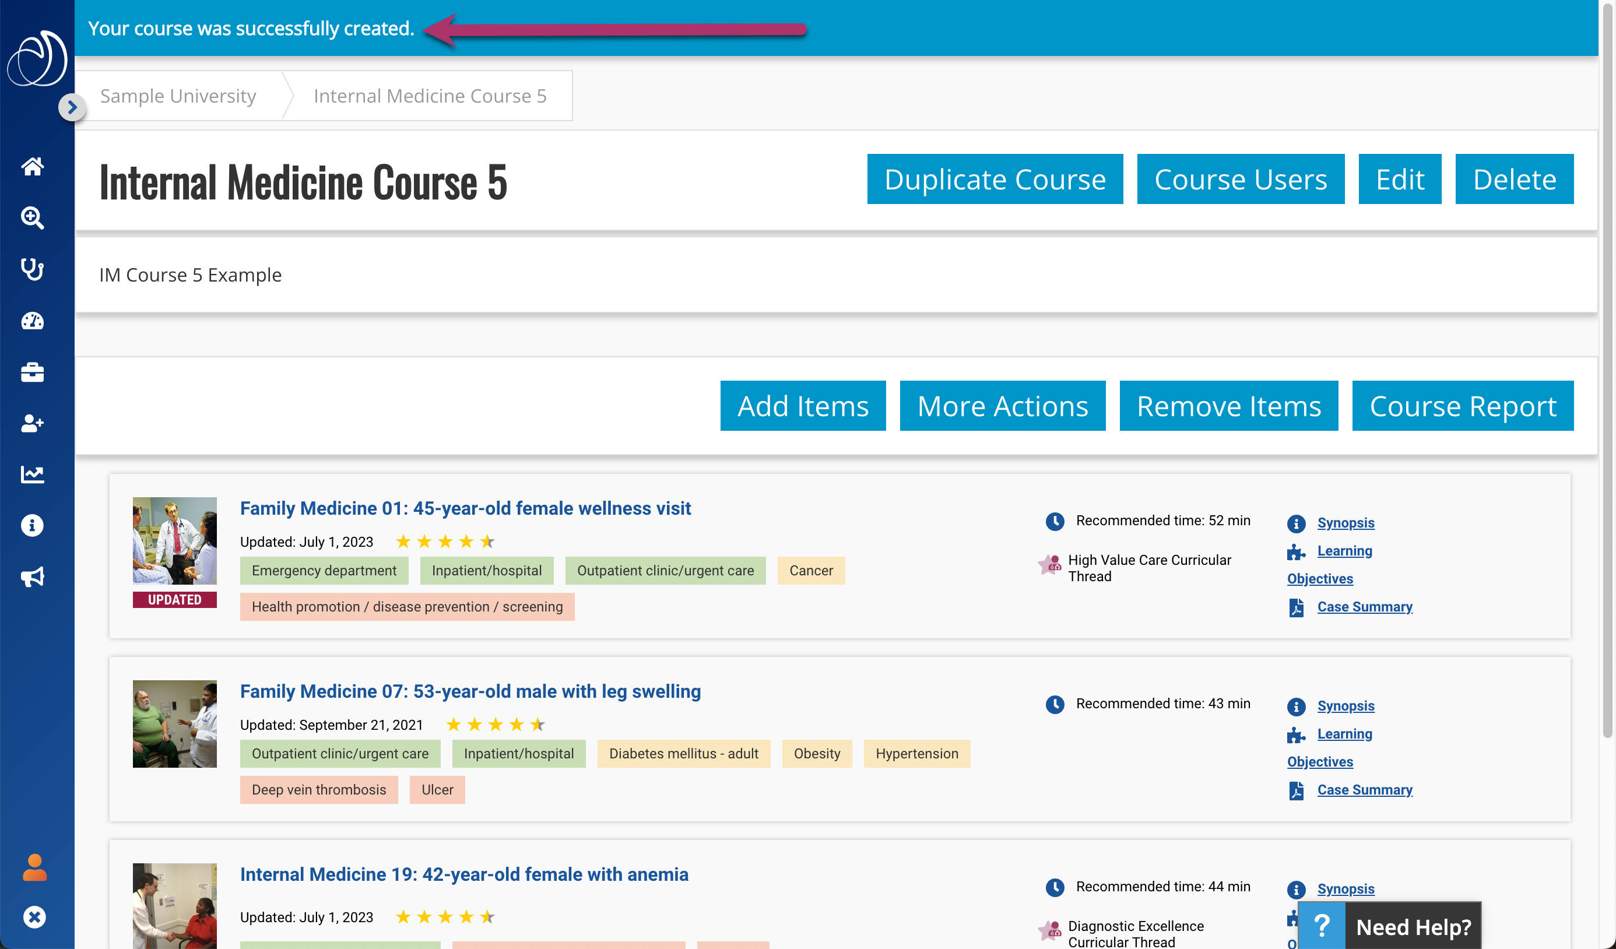
Task: Click Internal Medicine 19 case thumbnail
Action: pos(174,905)
